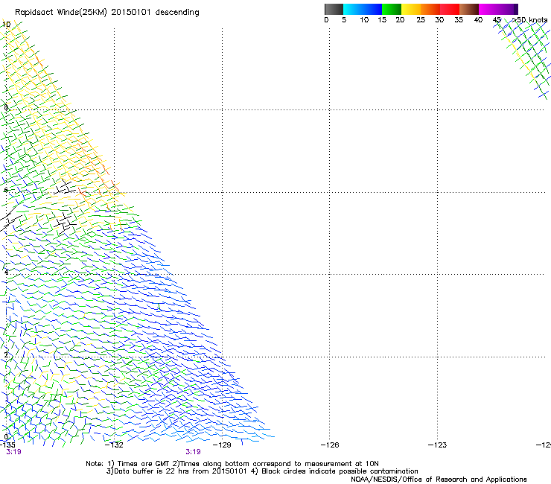Click the cyan-blue 5-15 knots color segment
Image resolution: width=551 pixels, height=484 pixels.
click(363, 9)
